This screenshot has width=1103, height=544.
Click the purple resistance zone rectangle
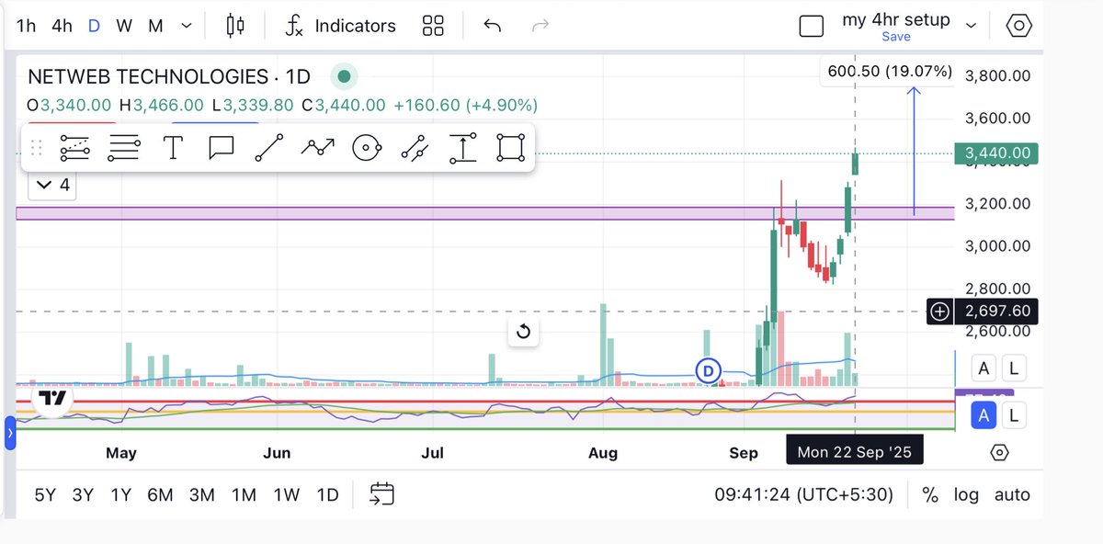coord(485,213)
